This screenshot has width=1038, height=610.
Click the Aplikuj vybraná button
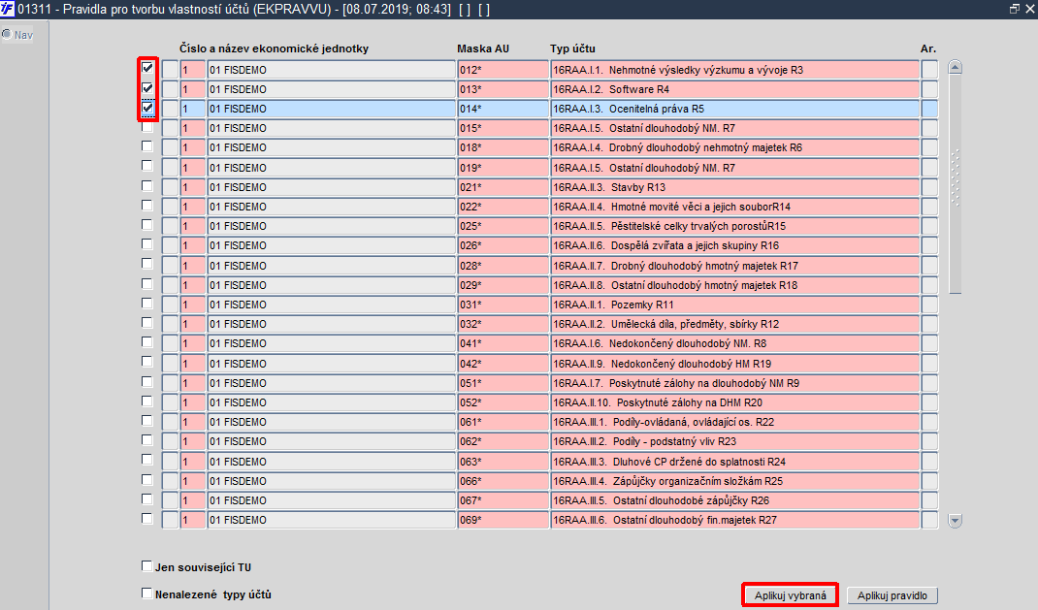[x=791, y=595]
